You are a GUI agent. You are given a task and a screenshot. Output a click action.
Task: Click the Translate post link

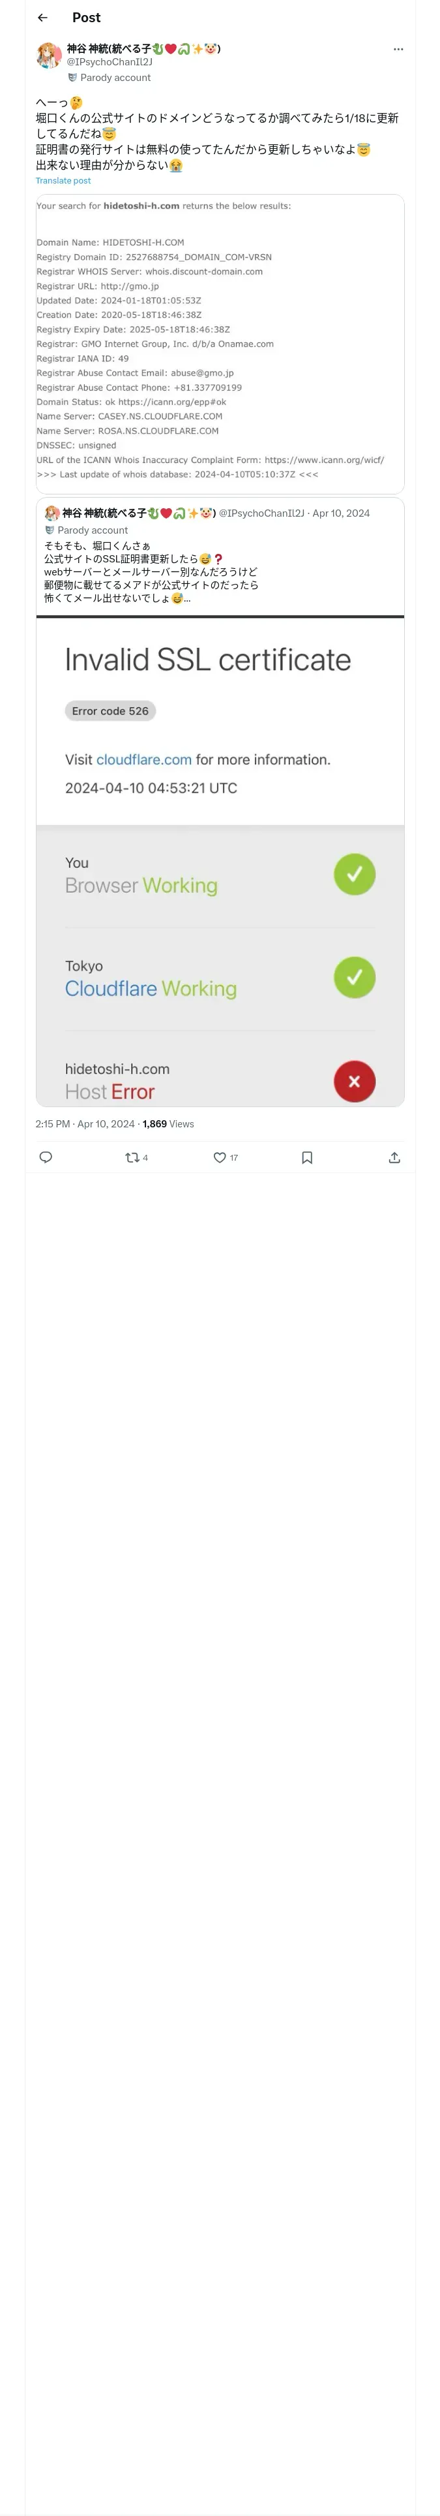click(x=63, y=181)
